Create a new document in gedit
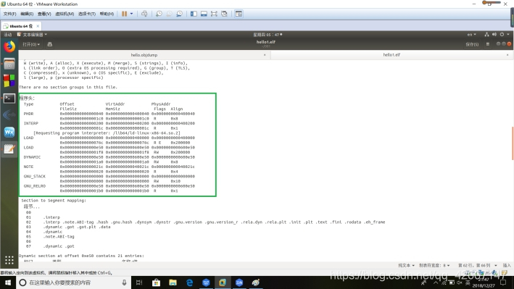The height and width of the screenshot is (289, 514). [50, 44]
